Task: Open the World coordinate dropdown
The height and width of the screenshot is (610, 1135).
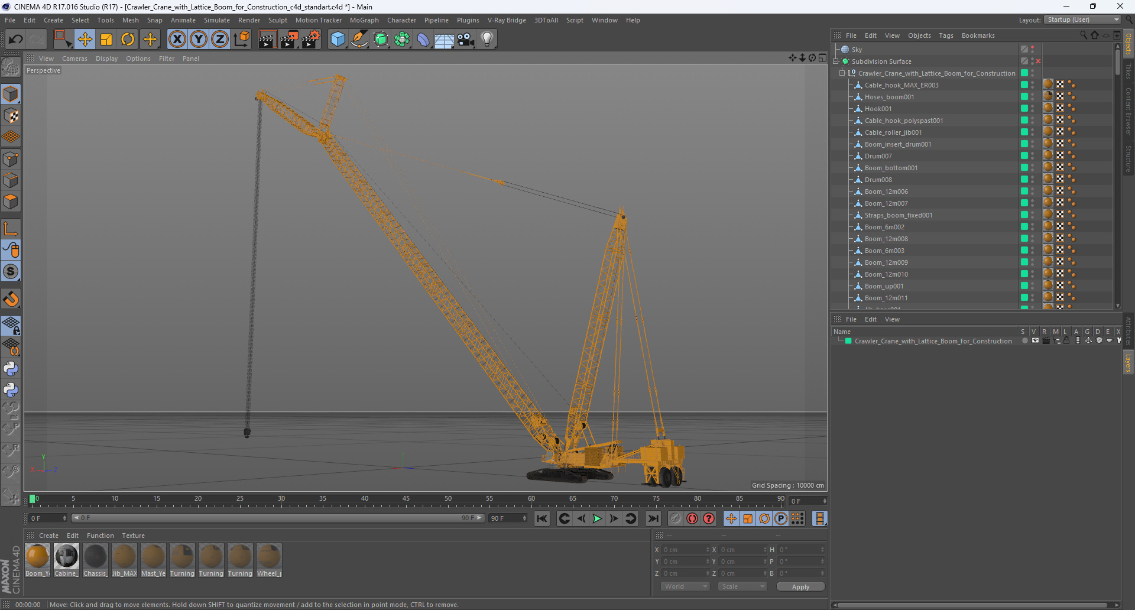Action: click(685, 586)
